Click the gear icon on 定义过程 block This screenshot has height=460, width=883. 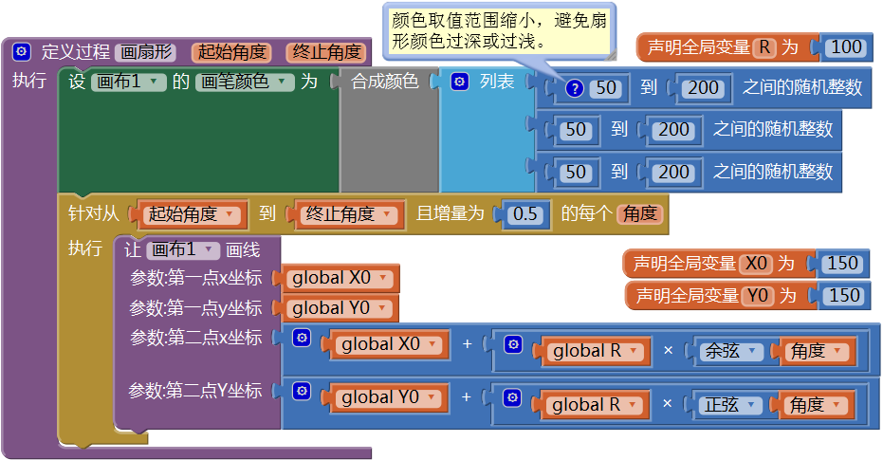coord(22,52)
